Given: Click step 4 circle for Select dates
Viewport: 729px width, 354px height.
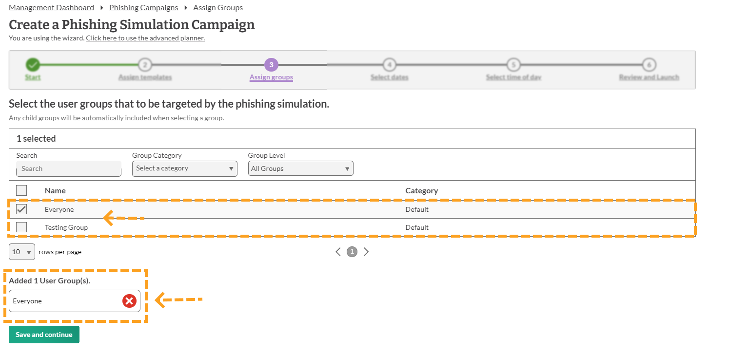Looking at the screenshot, I should (x=389, y=65).
